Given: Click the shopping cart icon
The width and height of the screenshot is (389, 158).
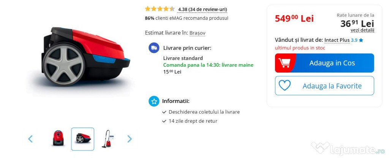Looking at the screenshot, I should point(284,63).
